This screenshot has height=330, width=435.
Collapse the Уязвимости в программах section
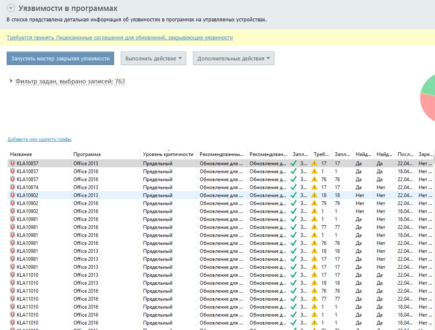coord(10,8)
